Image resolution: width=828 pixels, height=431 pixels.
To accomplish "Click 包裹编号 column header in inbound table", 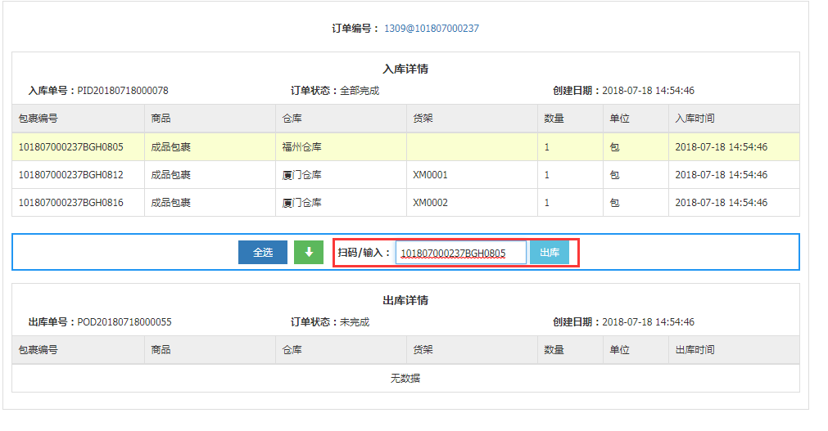I will tap(38, 119).
